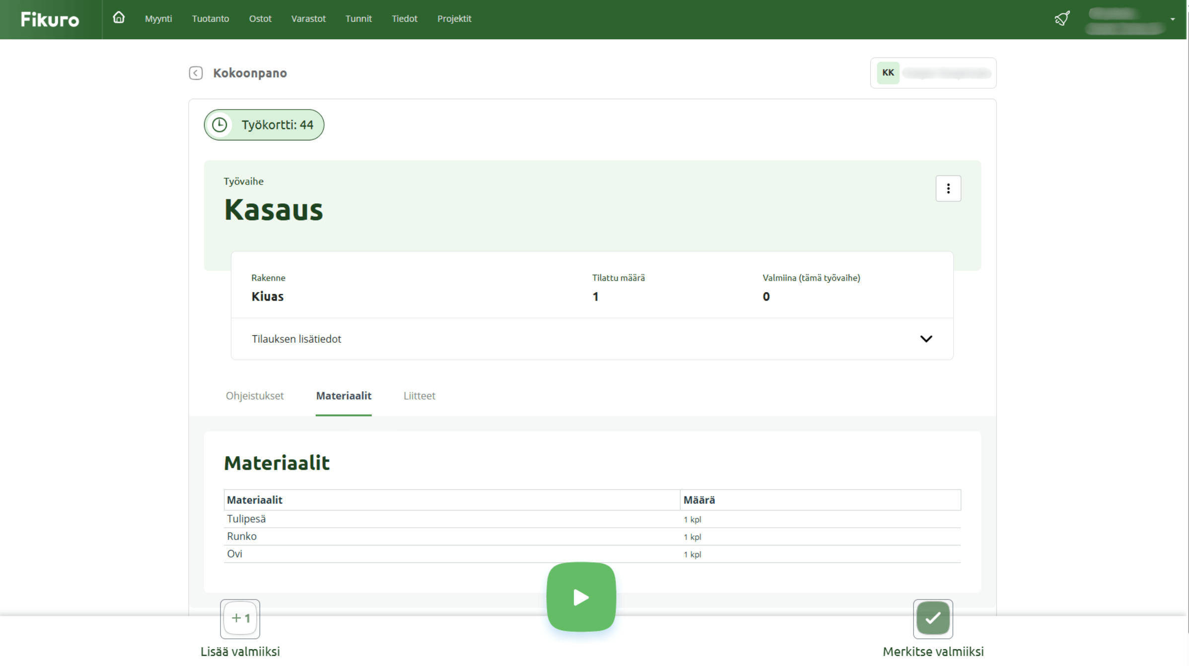Expand Tilauksen lisätiedot section
This screenshot has height=666, width=1189.
coord(296,339)
